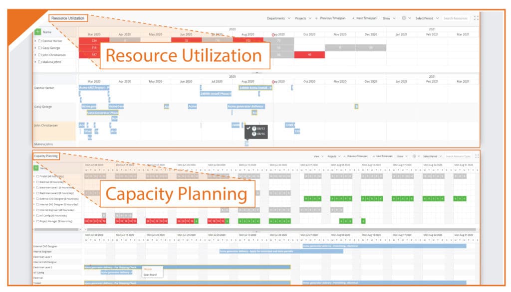Open the Show menu in the top toolbar
The height and width of the screenshot is (292, 511).
pyautogui.click(x=389, y=18)
